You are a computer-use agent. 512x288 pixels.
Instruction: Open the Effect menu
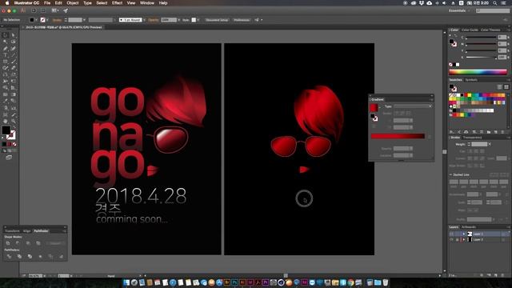(x=117, y=3)
